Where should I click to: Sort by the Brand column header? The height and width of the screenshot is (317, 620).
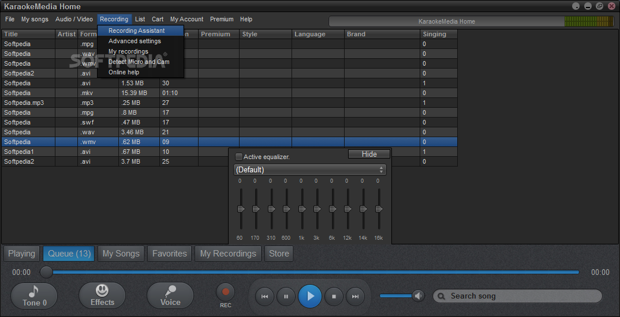click(x=382, y=34)
